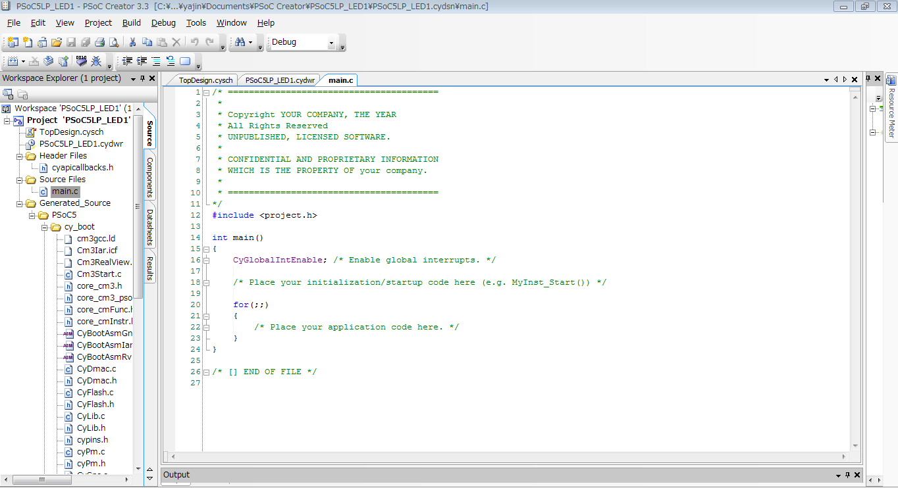Click the New Project toolbar icon
898x488 pixels.
[13, 42]
